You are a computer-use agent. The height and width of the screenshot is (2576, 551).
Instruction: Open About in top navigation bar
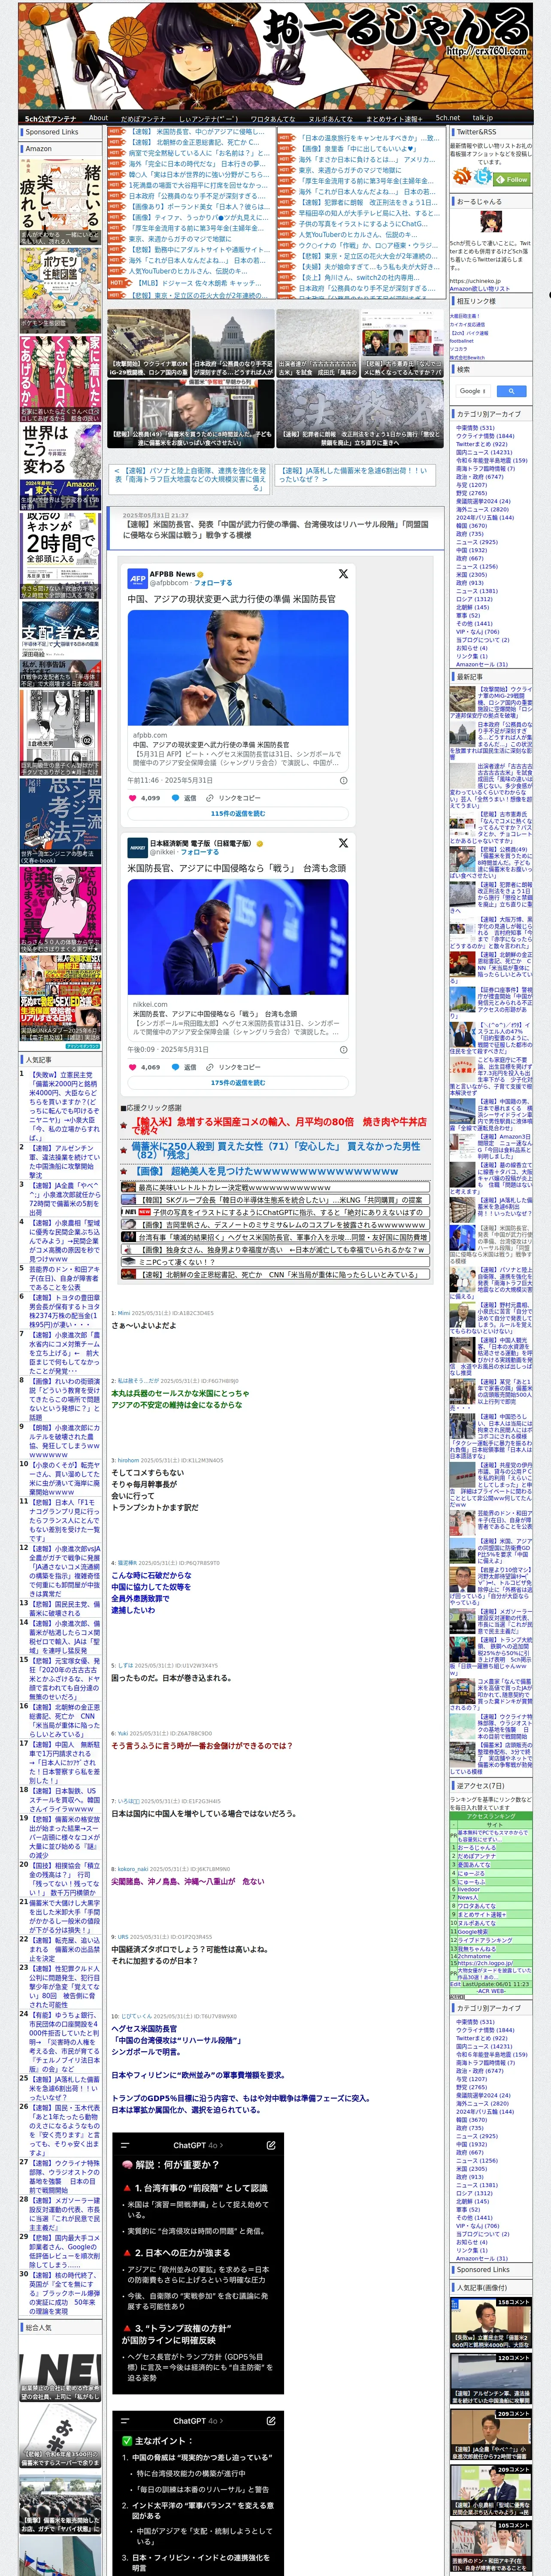tap(98, 118)
